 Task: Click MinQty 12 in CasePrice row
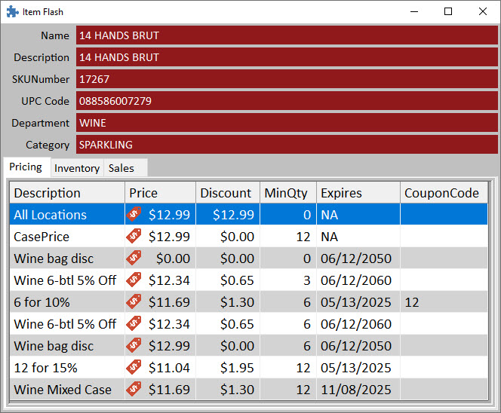tap(288, 237)
